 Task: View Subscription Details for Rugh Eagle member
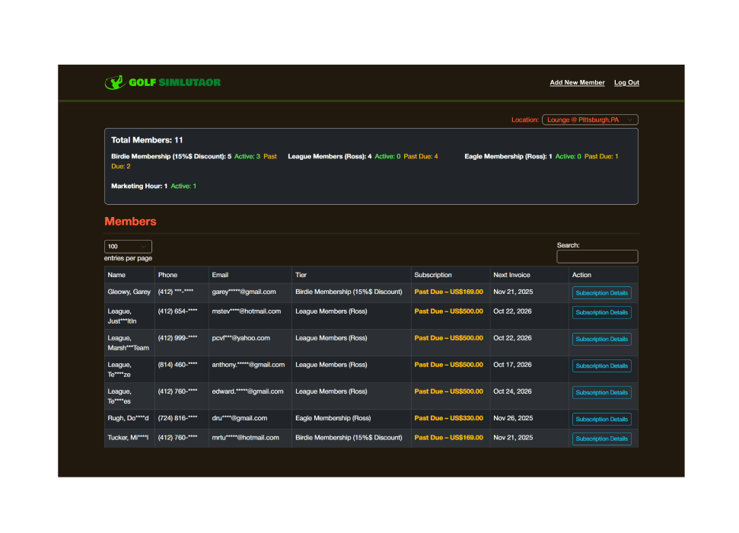point(601,420)
